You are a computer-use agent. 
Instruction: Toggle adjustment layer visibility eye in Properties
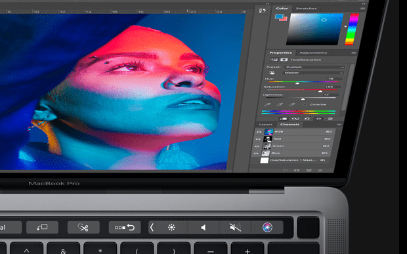[x=318, y=119]
